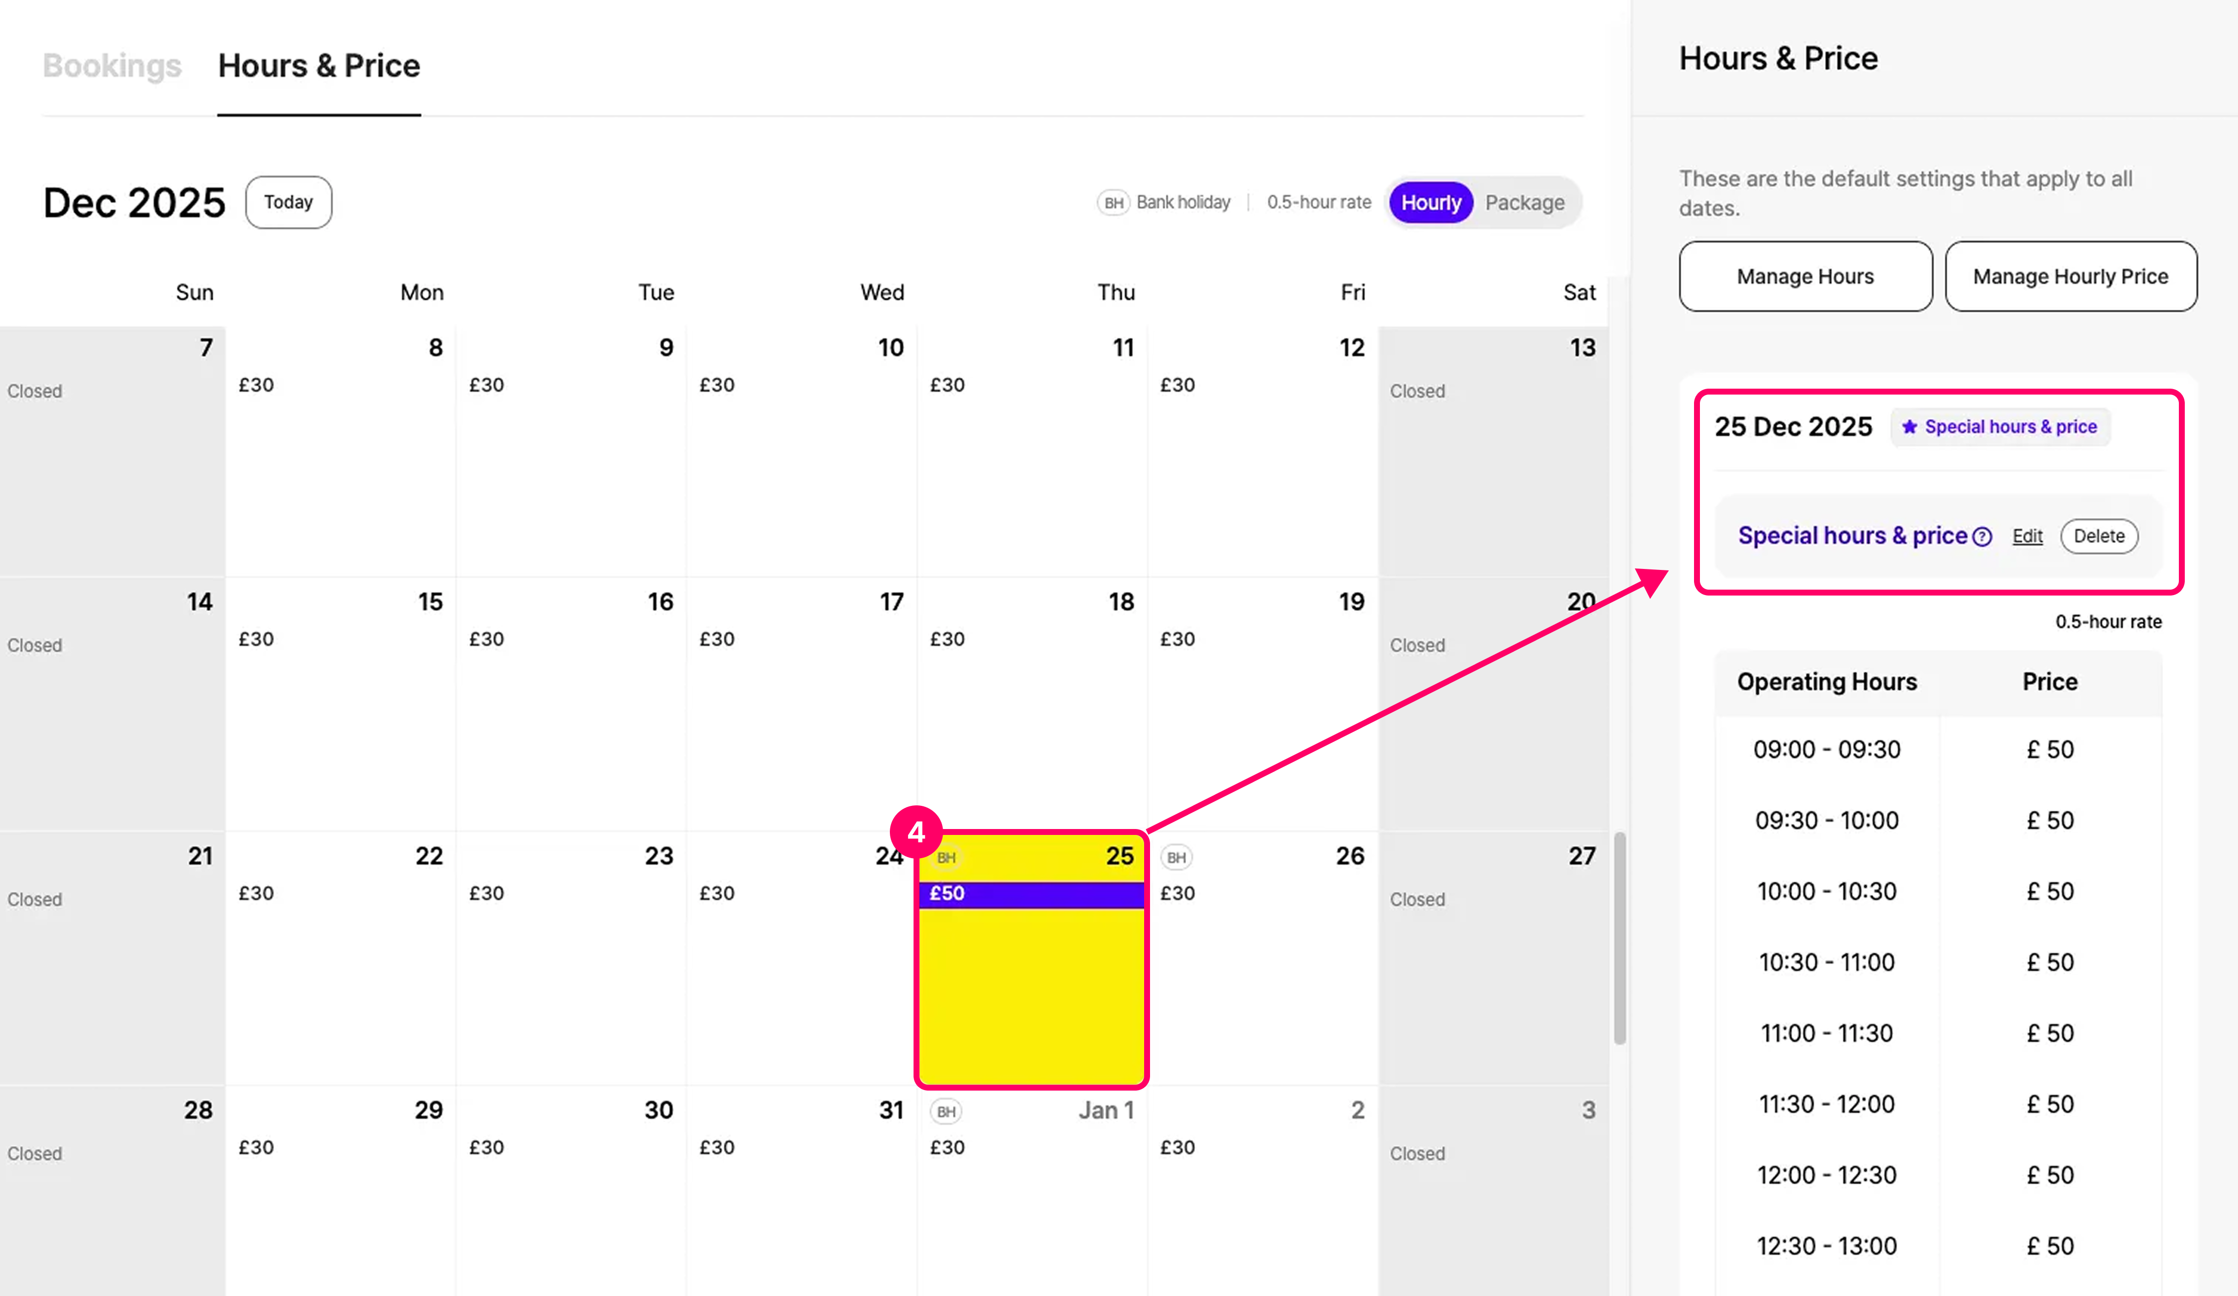Select the purple £50 bar on December 25

pyautogui.click(x=1030, y=894)
